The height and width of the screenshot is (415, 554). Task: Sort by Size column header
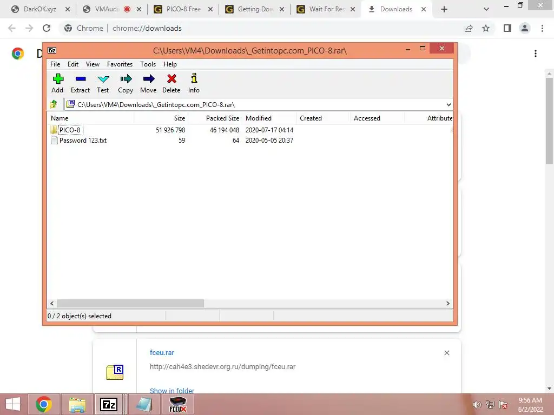[161, 118]
